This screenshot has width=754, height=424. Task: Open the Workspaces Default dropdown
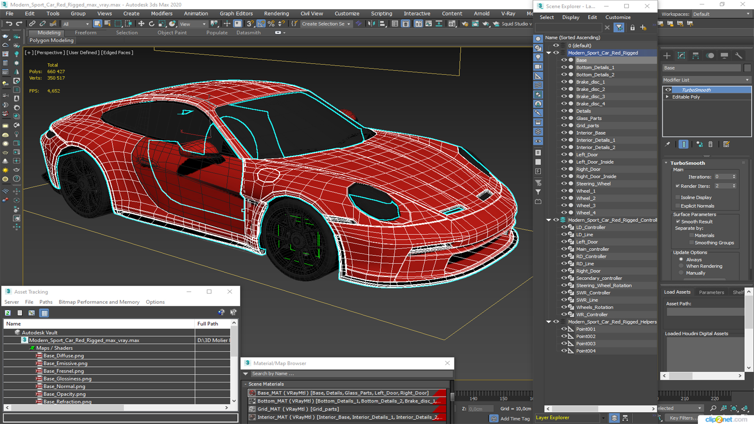[x=721, y=14]
